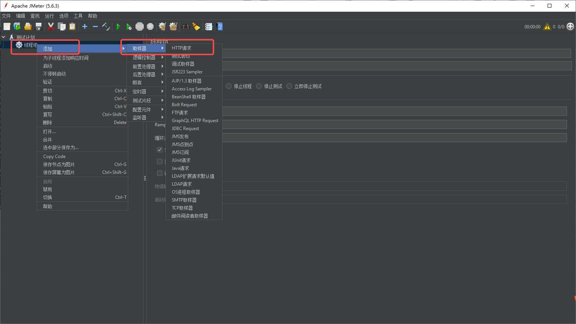Click the Copy toolbar icon
Screen dimensions: 576x324
[x=61, y=26]
